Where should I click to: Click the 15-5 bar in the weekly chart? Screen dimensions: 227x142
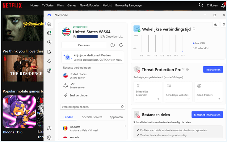pos(183,43)
